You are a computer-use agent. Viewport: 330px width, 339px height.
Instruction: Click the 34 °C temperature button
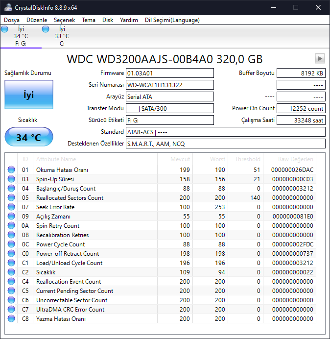coord(29,137)
